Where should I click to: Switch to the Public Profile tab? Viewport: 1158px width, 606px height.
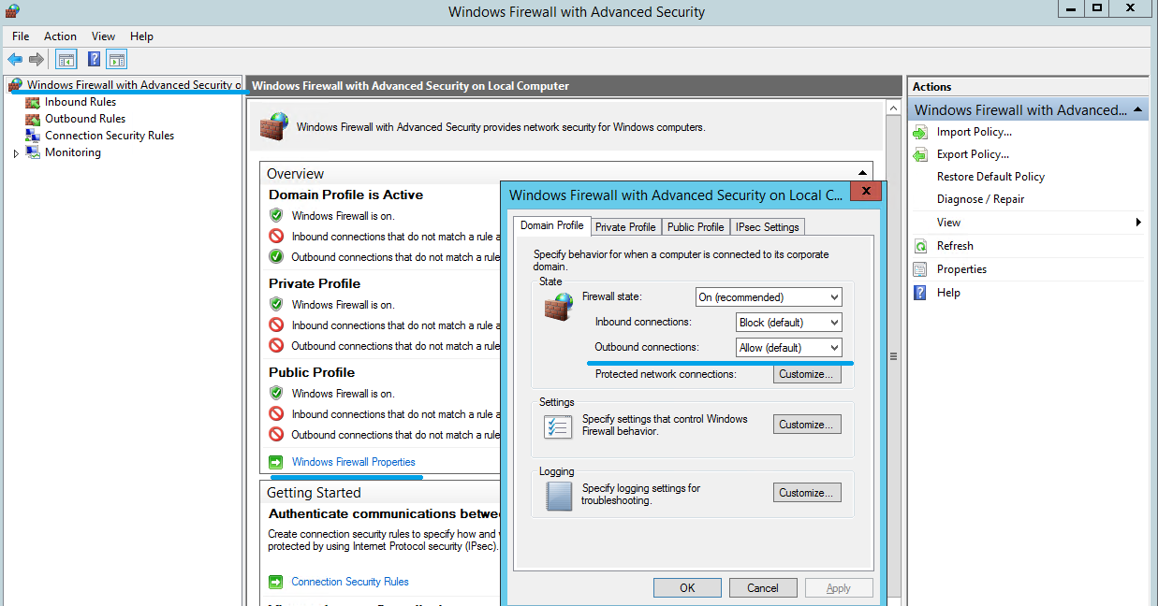[x=696, y=227]
